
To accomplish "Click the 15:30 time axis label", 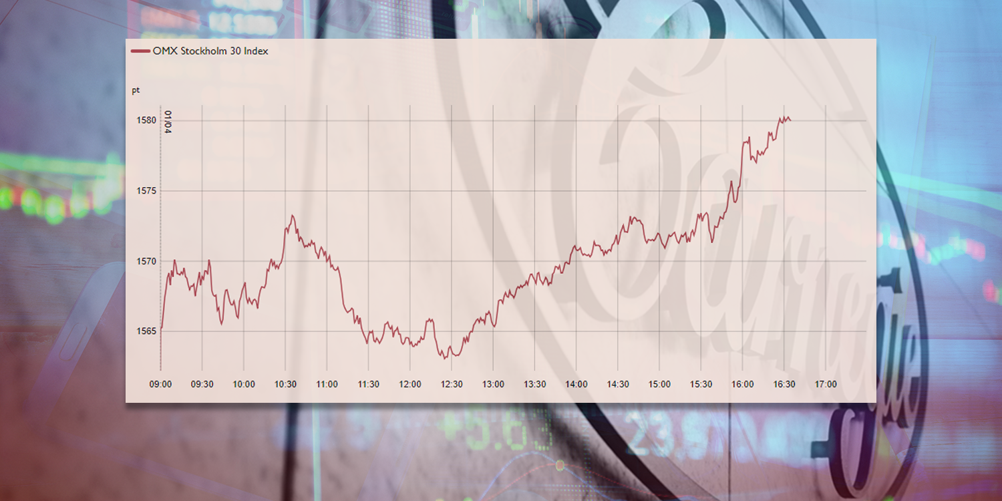I will 701,385.
